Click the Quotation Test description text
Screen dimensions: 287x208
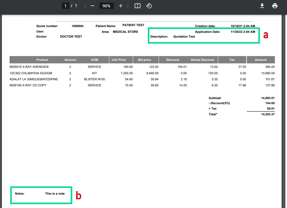(184, 37)
